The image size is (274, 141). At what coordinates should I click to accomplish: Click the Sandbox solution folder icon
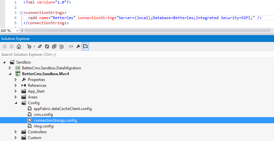click(12, 62)
